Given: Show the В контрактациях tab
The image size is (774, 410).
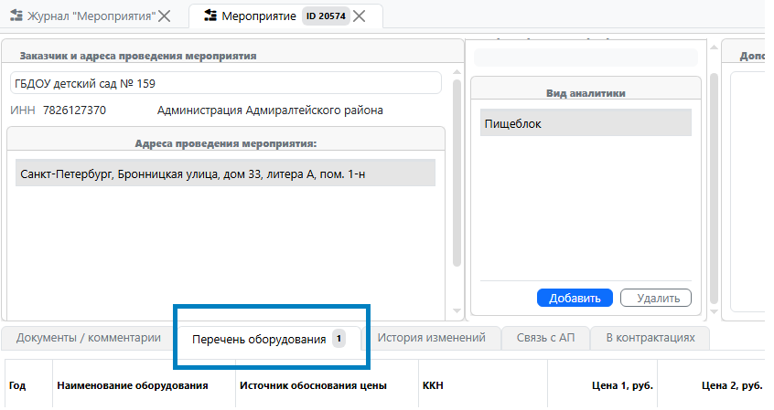Looking at the screenshot, I should point(650,338).
